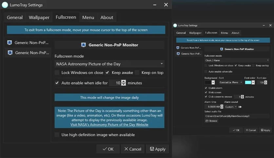Screen dimensions: 274x158
Task: Select monitor 1 in the larger window's list
Action: [28, 42]
